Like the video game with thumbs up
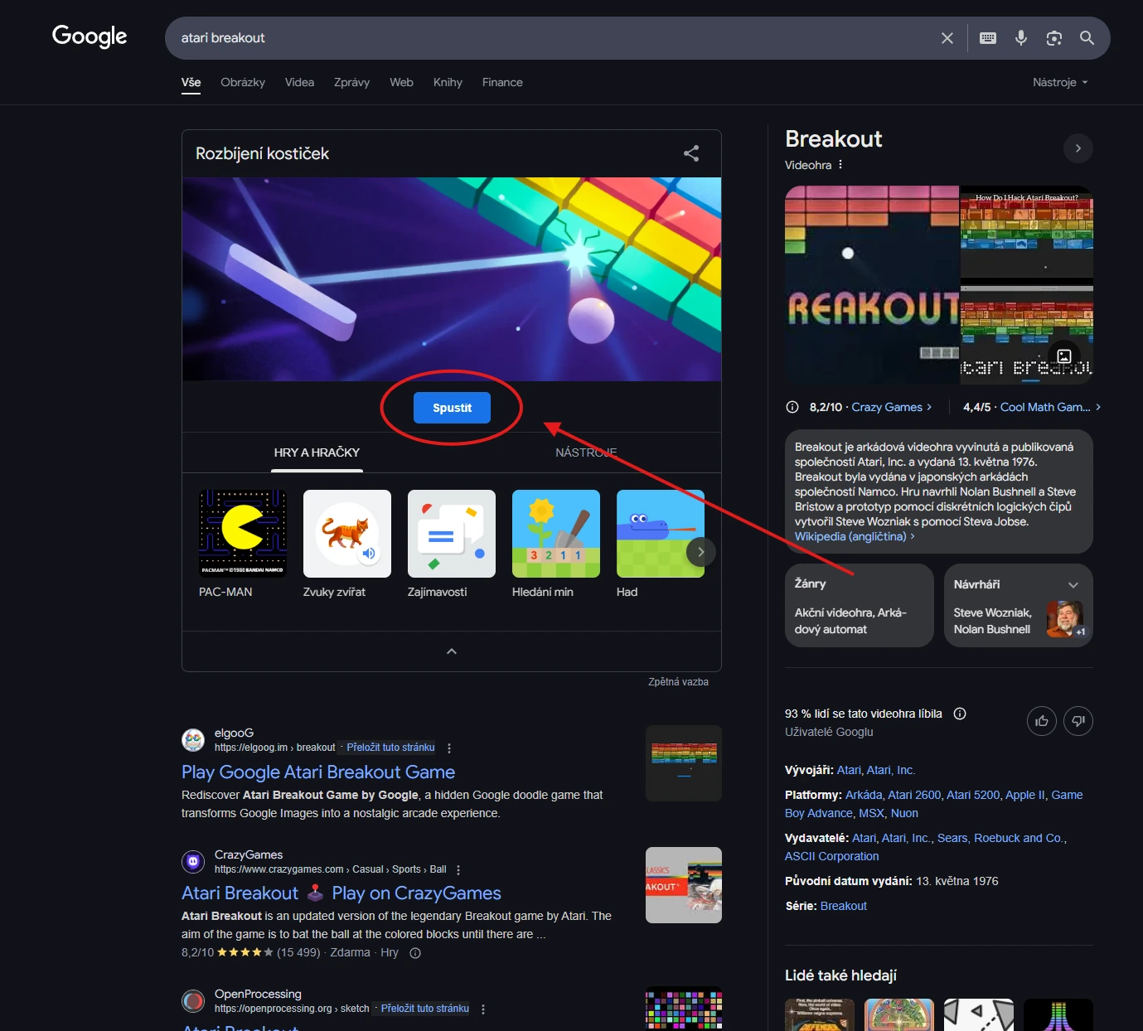This screenshot has width=1143, height=1031. [1042, 721]
